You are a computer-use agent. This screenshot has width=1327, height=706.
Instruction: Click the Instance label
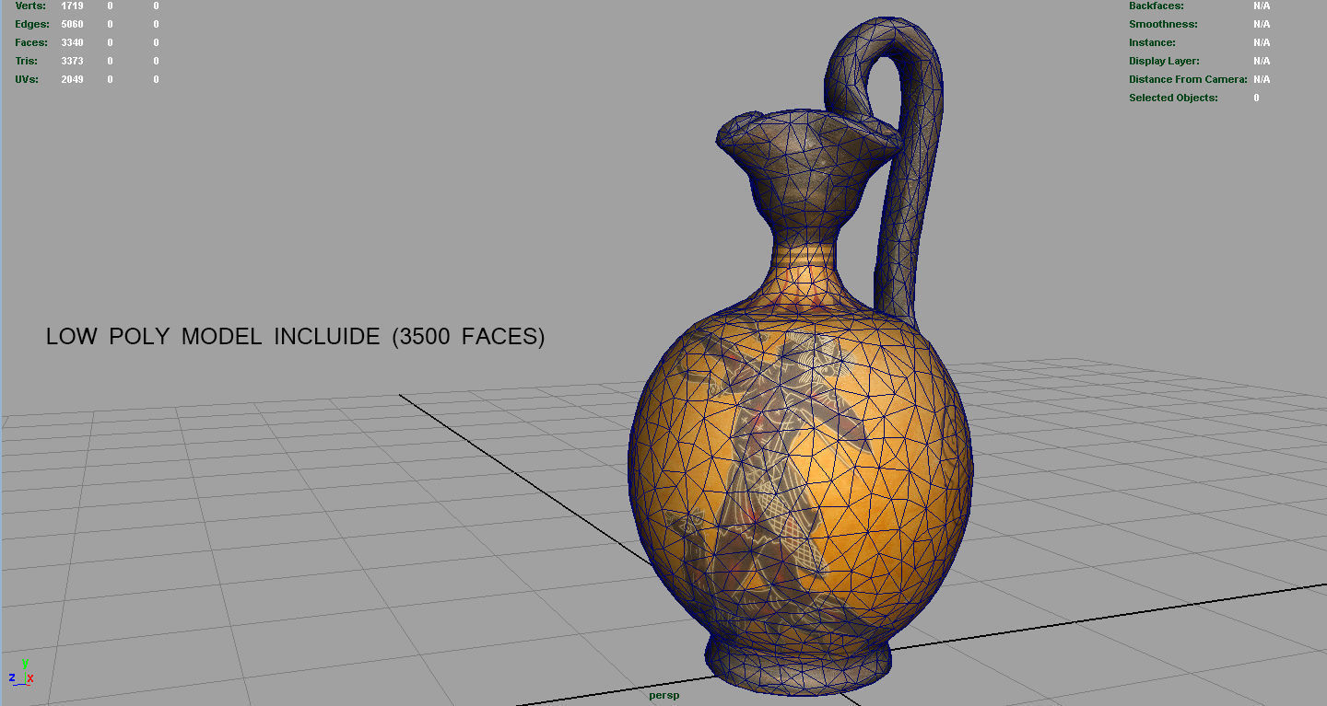1152,42
